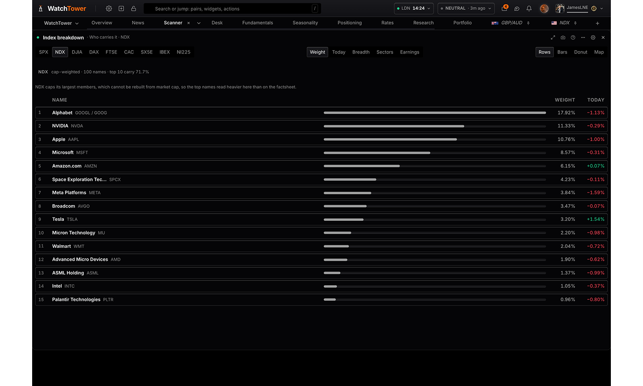Sort by the WEIGHT column header
Viewport: 643px width, 386px height.
[565, 100]
